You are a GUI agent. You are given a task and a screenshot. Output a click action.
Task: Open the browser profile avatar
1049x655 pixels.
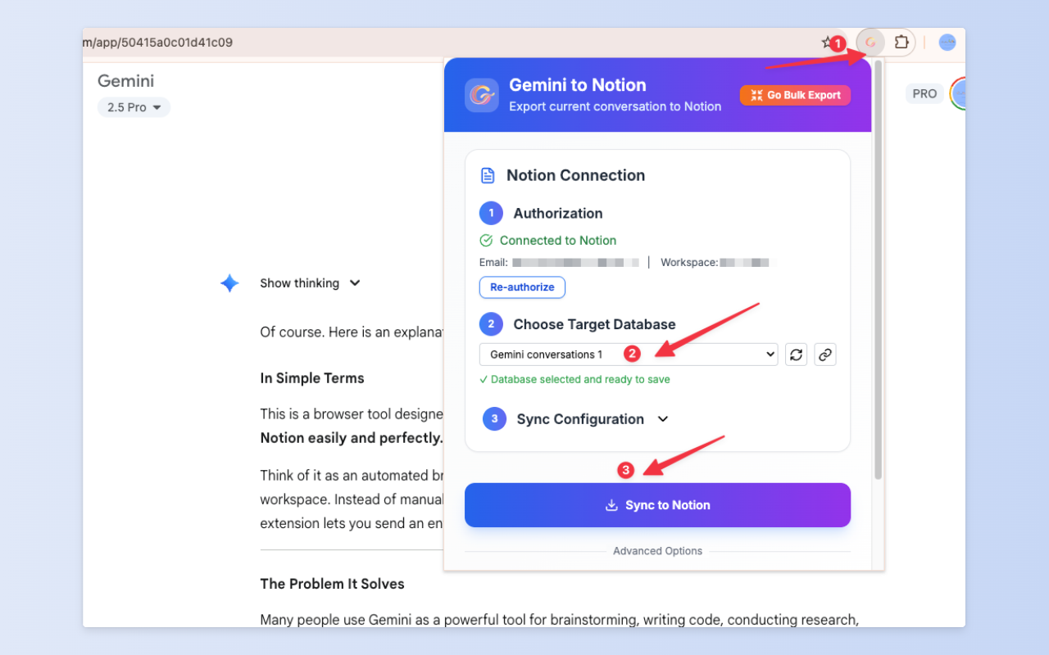coord(947,42)
